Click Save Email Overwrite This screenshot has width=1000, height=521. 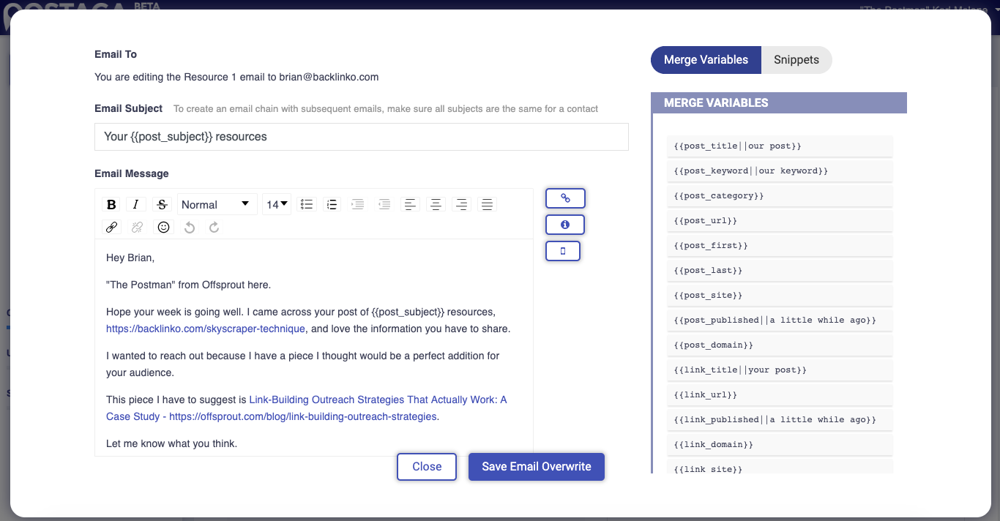537,467
